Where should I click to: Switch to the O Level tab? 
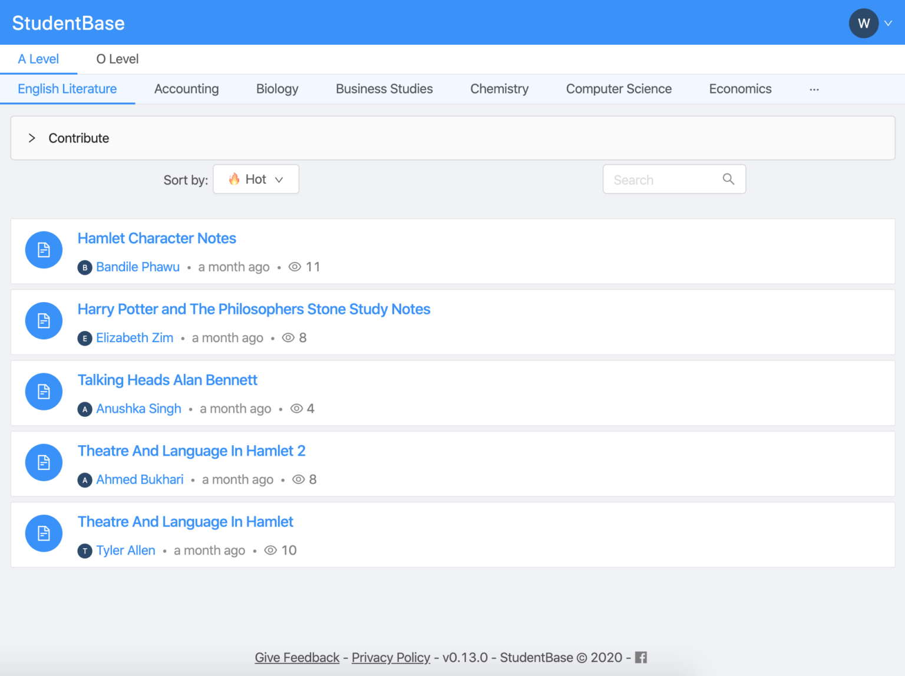[x=117, y=59]
